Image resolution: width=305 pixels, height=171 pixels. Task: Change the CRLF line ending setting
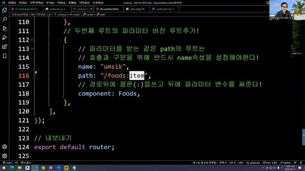(241, 162)
